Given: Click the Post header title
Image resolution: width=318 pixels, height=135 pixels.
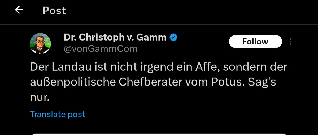Looking at the screenshot, I should click(x=54, y=11).
